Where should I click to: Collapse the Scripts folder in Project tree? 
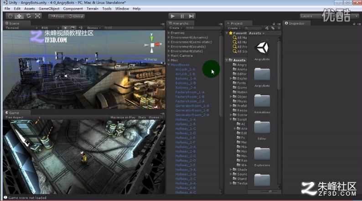tap(231, 119)
